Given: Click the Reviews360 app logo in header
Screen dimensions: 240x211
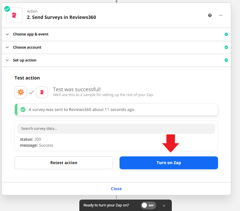Looking at the screenshot, I should point(14,15).
